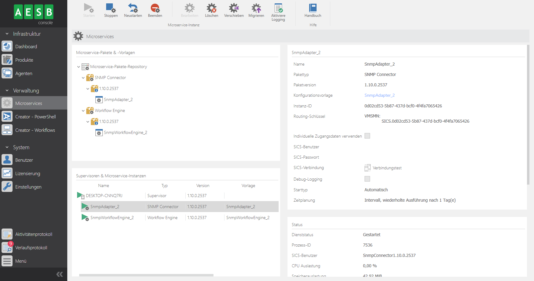Collapse the SNMP Connector tree node
Image resolution: width=534 pixels, height=281 pixels.
click(x=83, y=78)
